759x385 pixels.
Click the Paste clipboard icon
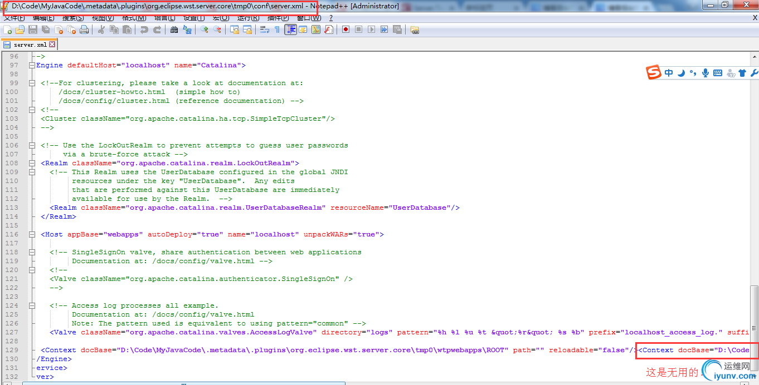pyautogui.click(x=126, y=29)
